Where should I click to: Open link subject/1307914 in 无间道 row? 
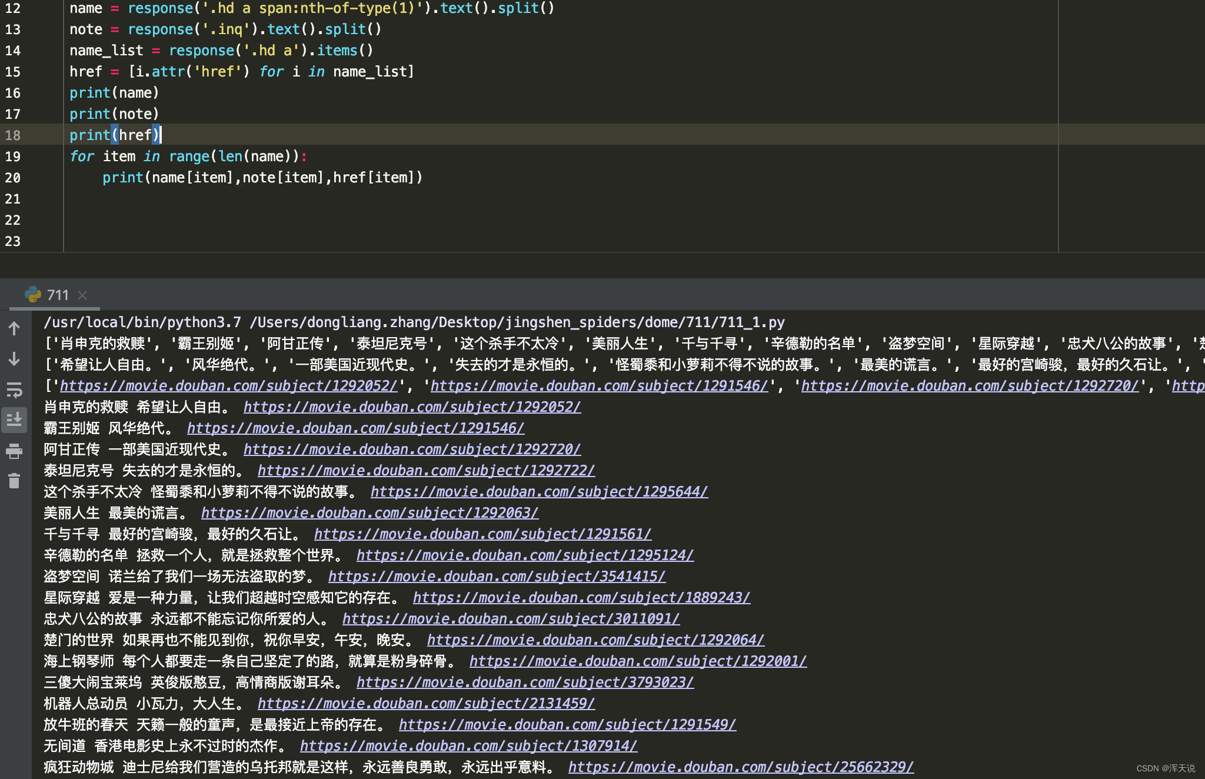(x=468, y=746)
